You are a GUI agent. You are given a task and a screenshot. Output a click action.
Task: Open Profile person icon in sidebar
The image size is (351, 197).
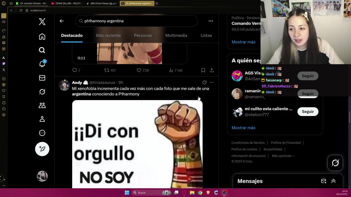[x=42, y=119]
